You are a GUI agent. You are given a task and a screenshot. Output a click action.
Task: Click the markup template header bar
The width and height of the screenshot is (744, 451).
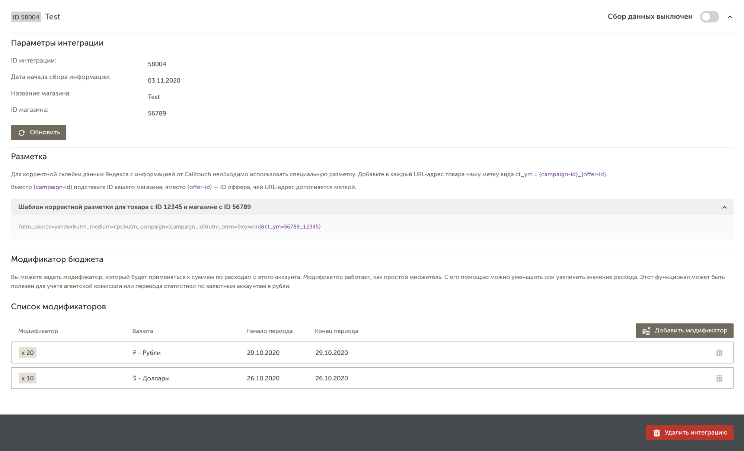click(335, 207)
